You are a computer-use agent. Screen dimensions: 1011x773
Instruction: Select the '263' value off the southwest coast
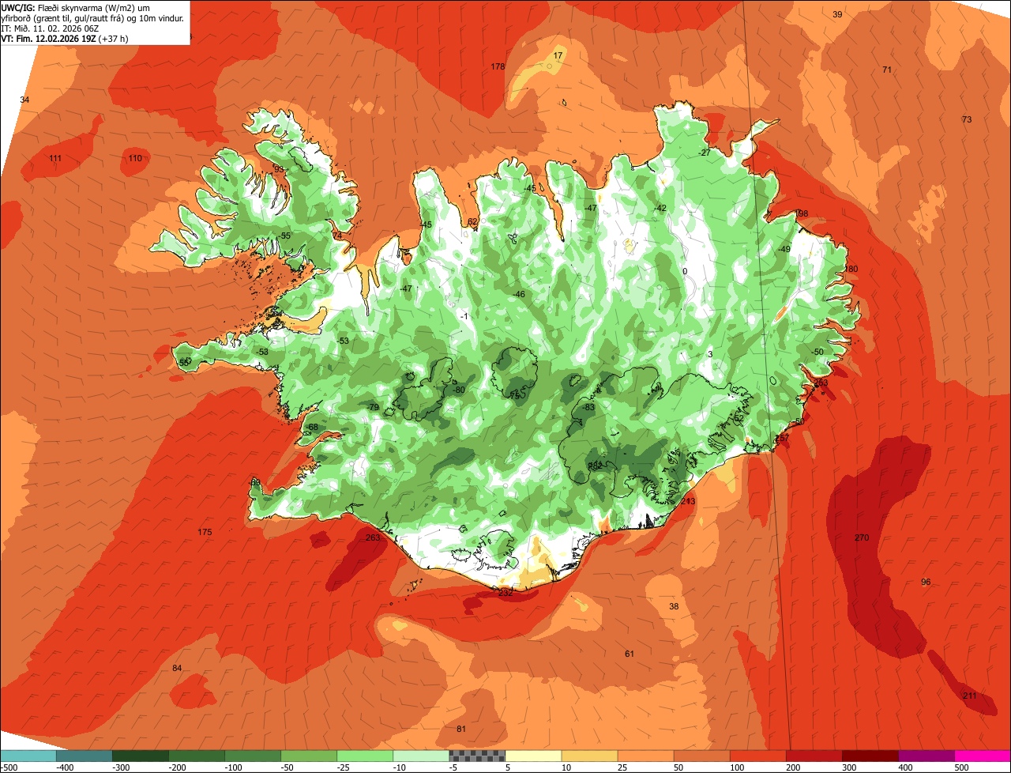point(373,537)
